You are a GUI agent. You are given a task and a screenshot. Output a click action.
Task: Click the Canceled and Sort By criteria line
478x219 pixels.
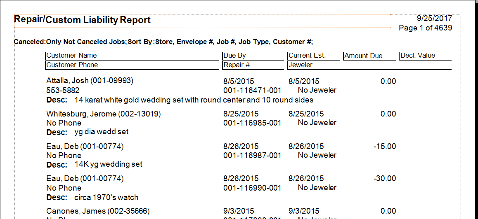click(x=163, y=42)
